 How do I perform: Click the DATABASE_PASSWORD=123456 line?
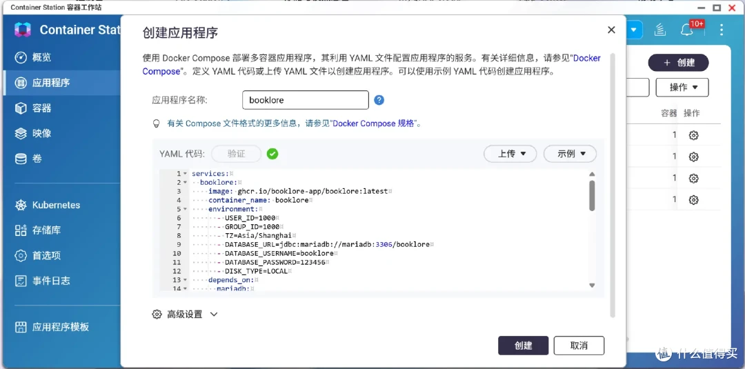274,262
